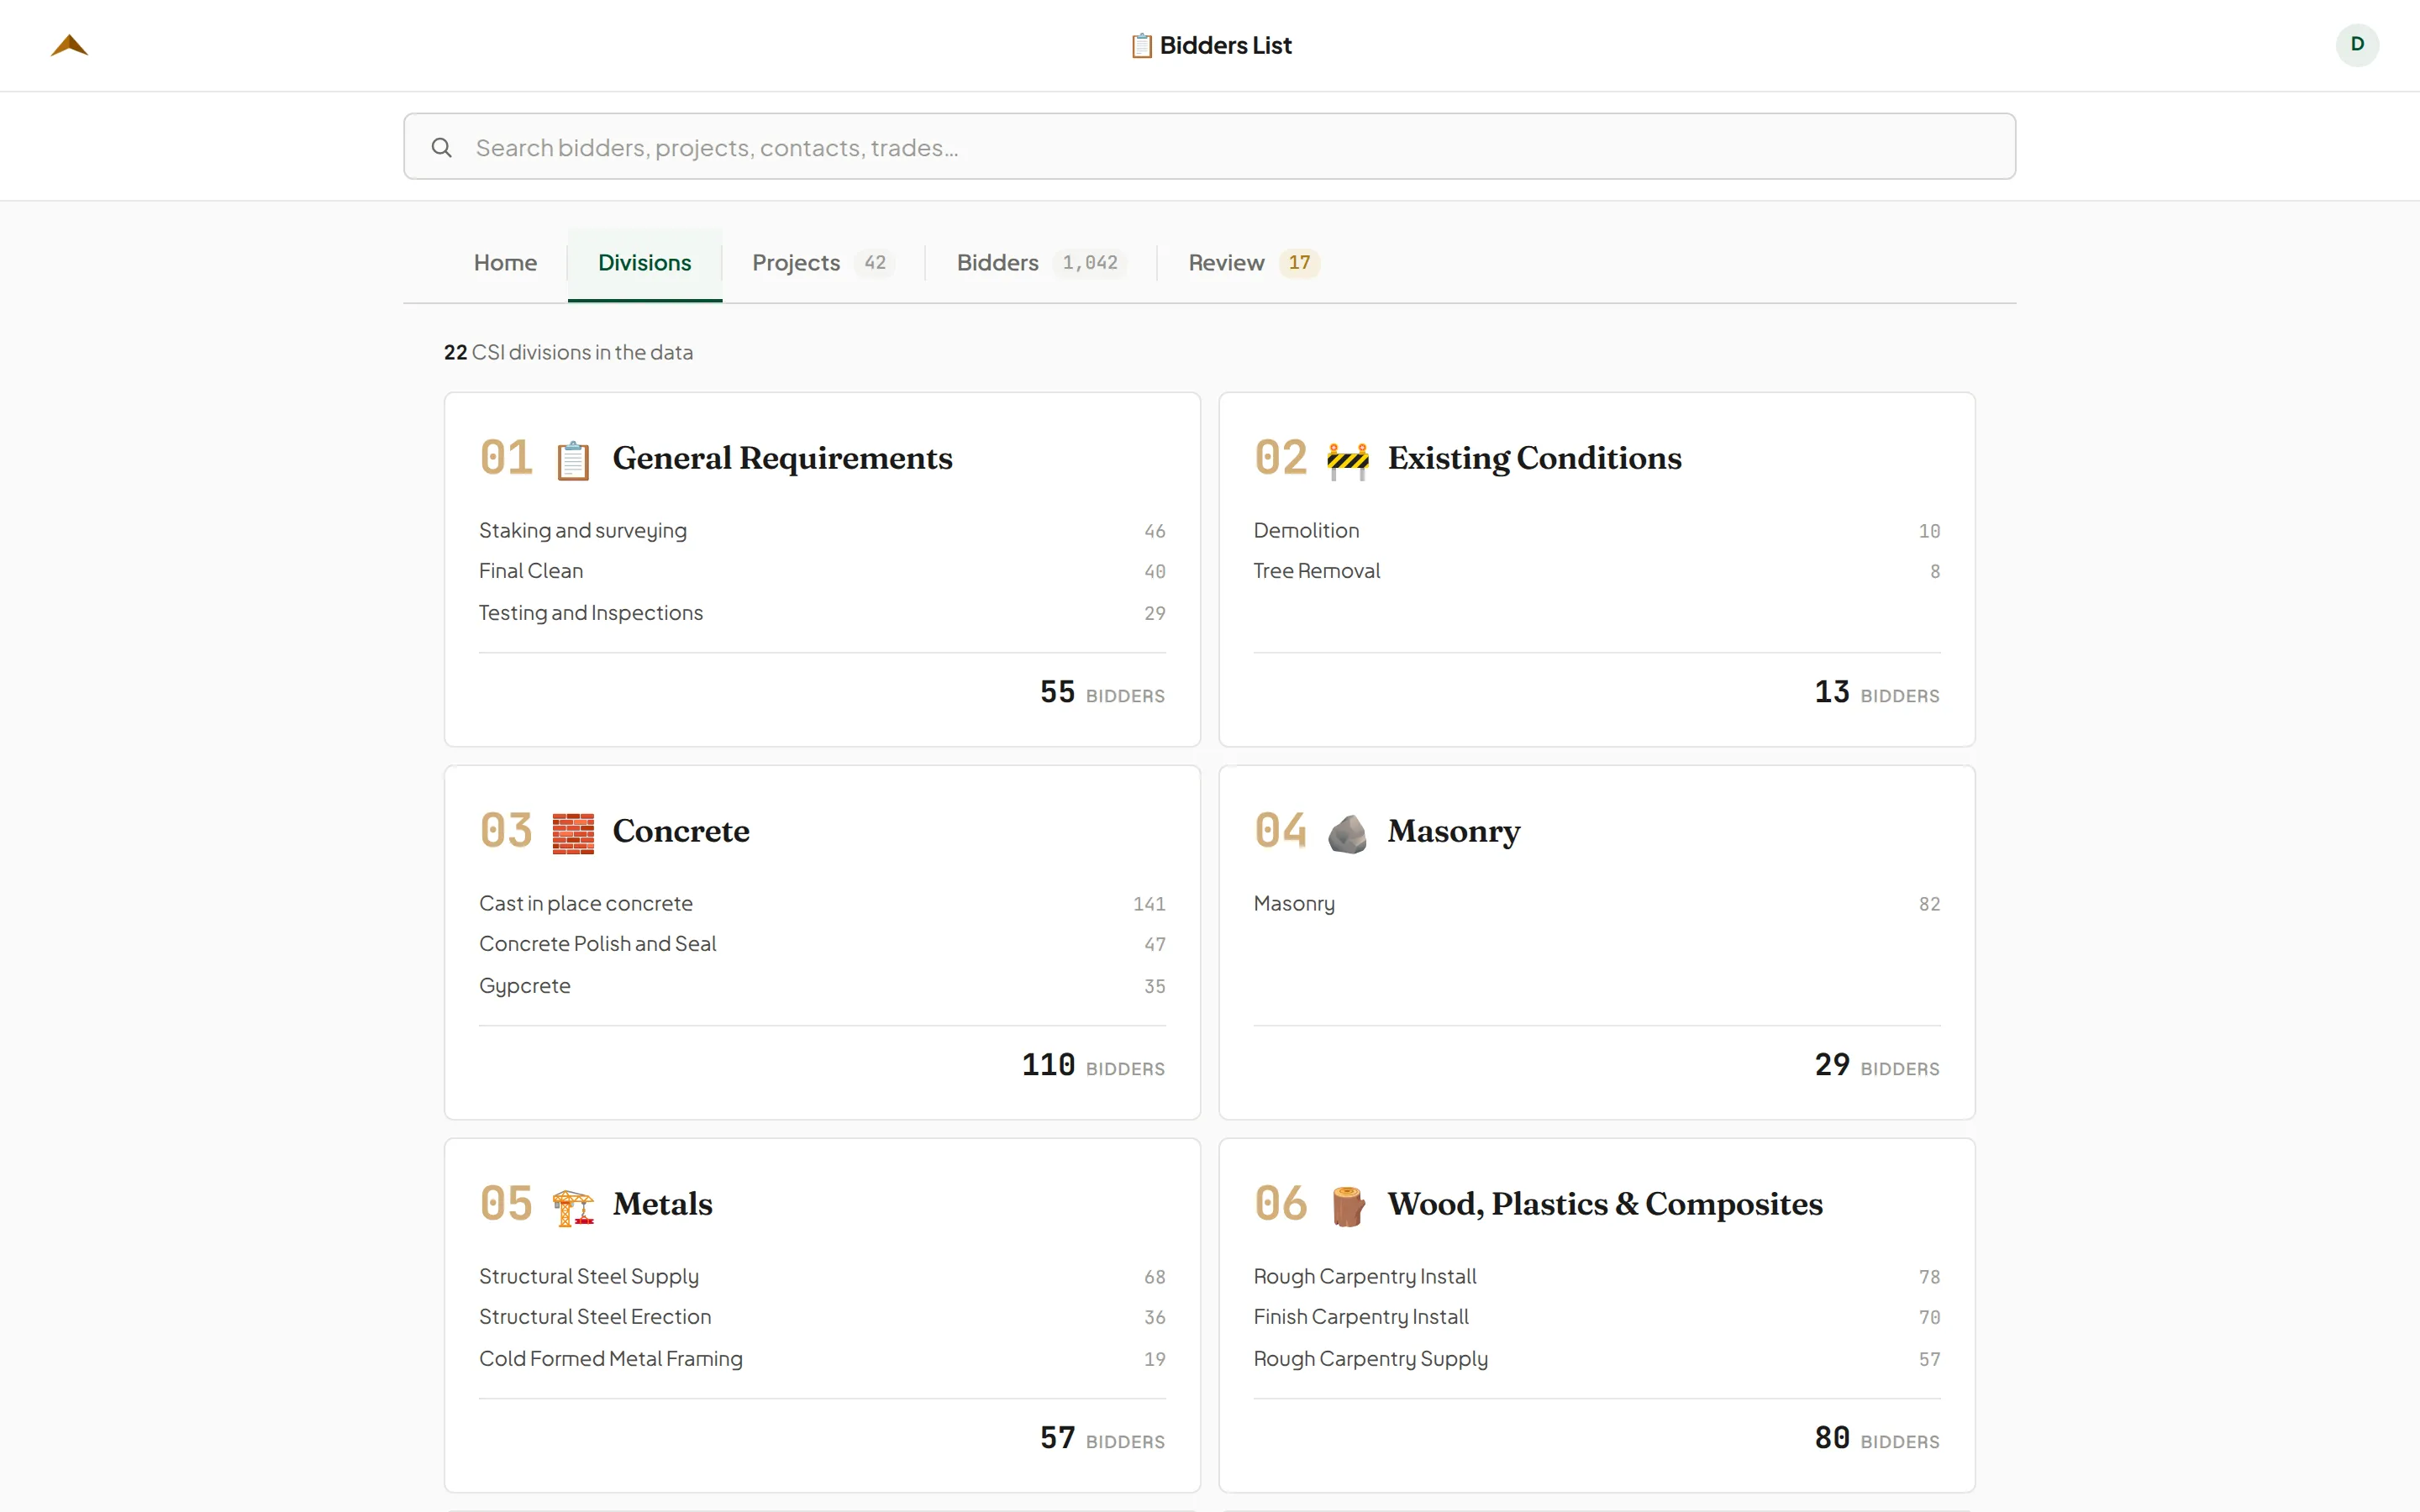Open the General Requirements division title

782,458
